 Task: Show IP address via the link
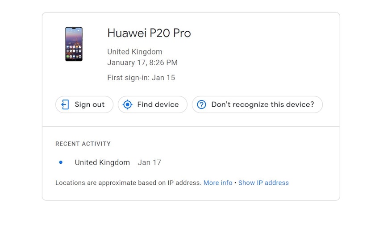coord(263,182)
